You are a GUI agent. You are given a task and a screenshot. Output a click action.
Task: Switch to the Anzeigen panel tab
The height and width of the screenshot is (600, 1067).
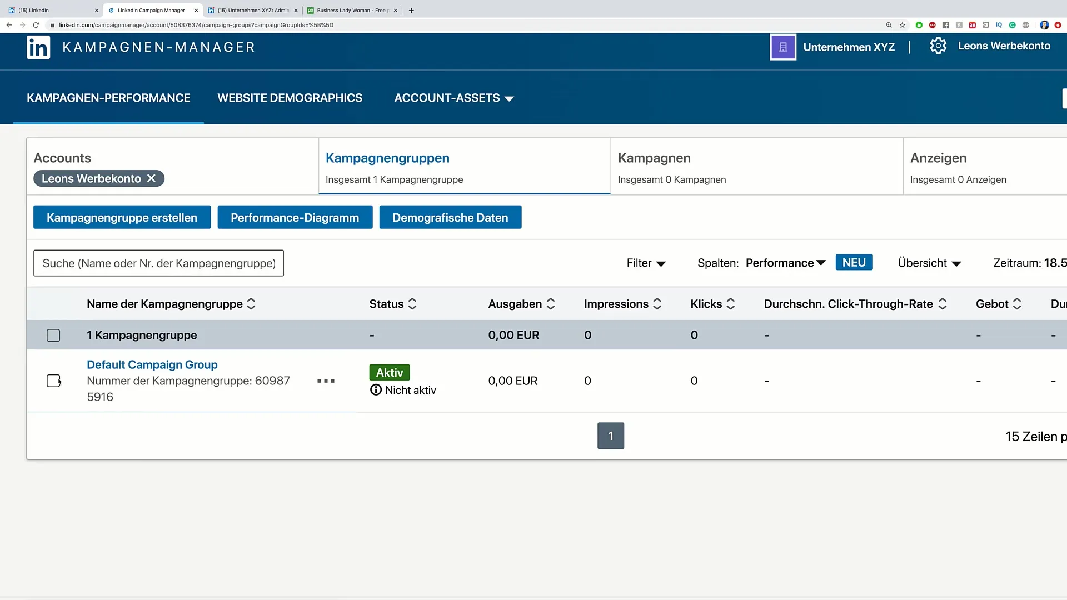click(985, 166)
